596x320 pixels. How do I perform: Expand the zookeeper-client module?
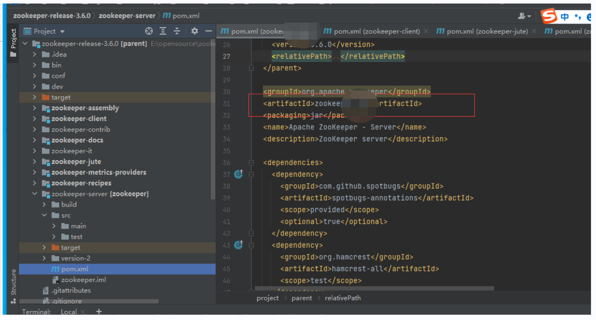pos(34,119)
